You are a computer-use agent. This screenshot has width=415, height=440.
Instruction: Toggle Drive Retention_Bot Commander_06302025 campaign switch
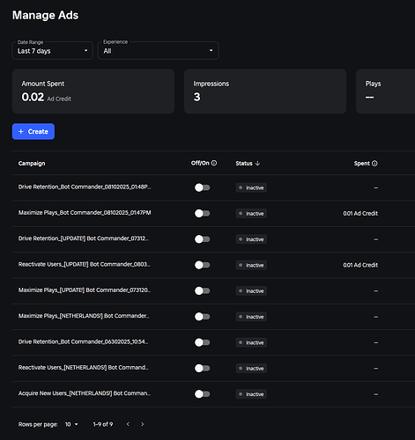click(x=203, y=342)
